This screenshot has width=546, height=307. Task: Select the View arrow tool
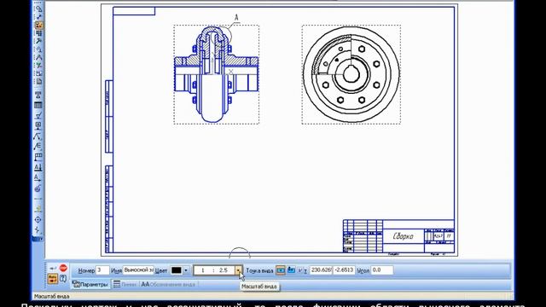coord(38,178)
